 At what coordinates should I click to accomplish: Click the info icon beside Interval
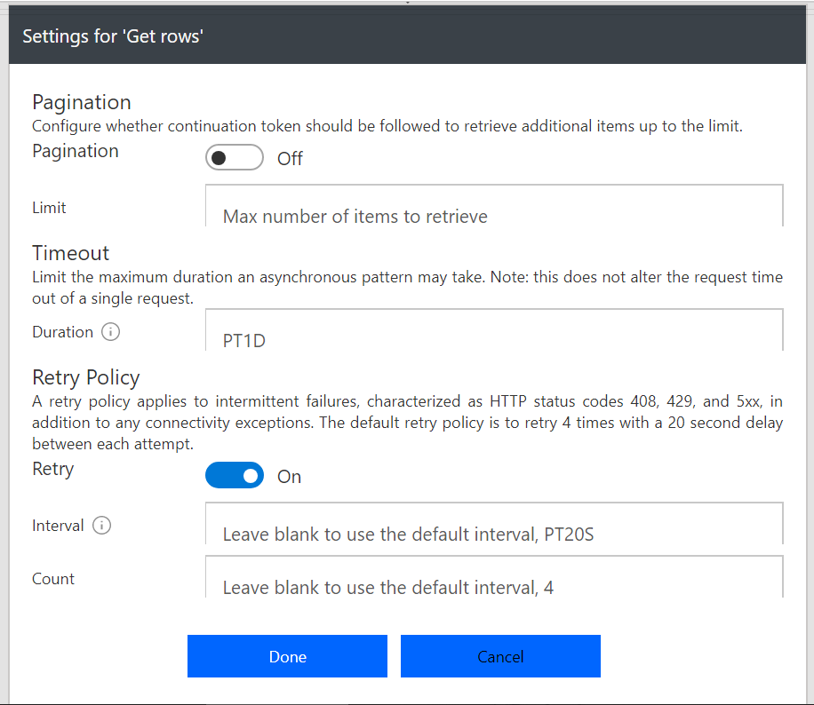pyautogui.click(x=101, y=526)
